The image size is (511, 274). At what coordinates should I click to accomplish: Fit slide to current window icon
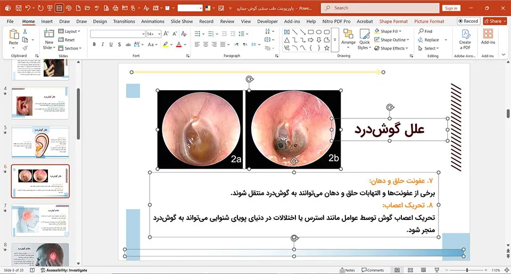[x=507, y=270]
